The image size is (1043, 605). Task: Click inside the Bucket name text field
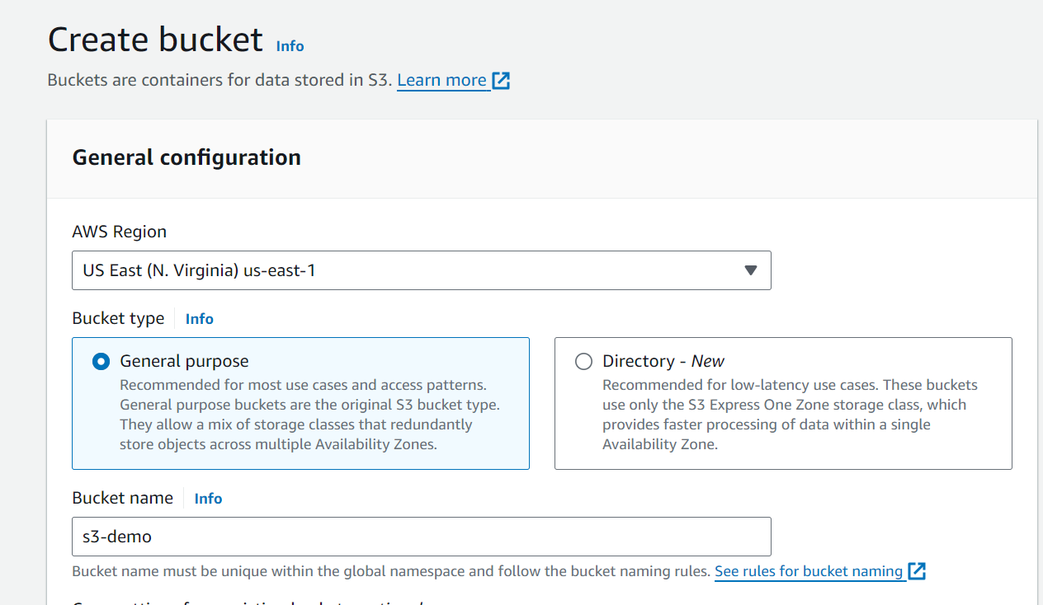coord(421,536)
